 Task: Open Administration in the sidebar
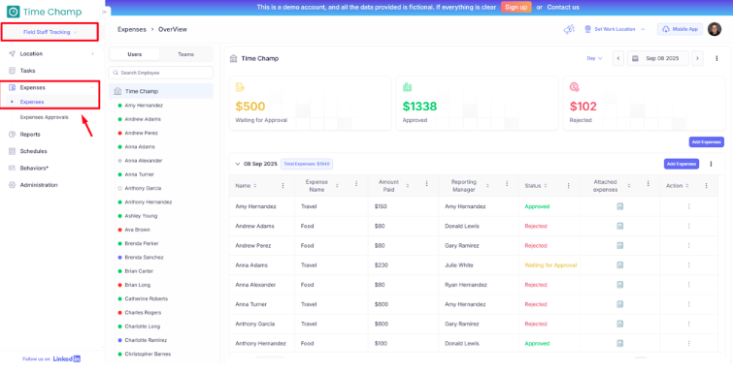coord(38,185)
